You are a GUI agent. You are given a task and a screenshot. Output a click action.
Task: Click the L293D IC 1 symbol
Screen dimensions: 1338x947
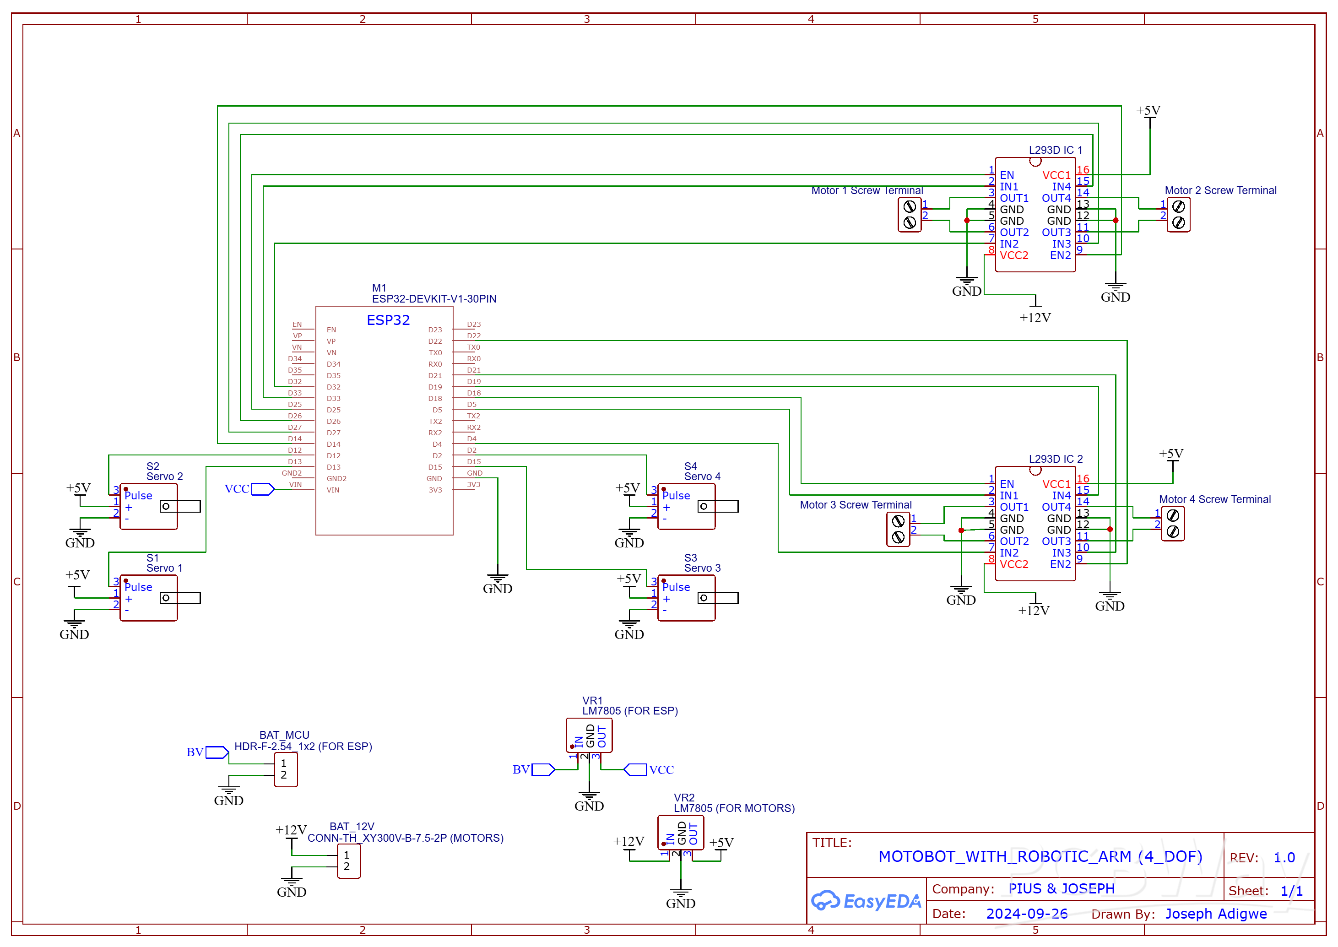pos(1035,216)
